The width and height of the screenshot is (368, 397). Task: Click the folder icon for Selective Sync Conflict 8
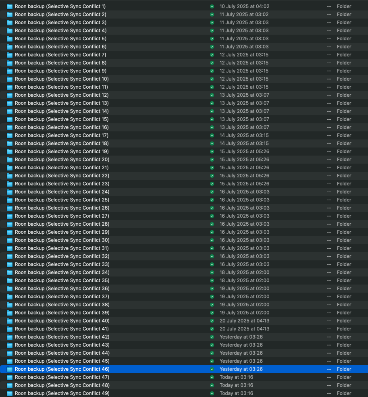(10, 63)
